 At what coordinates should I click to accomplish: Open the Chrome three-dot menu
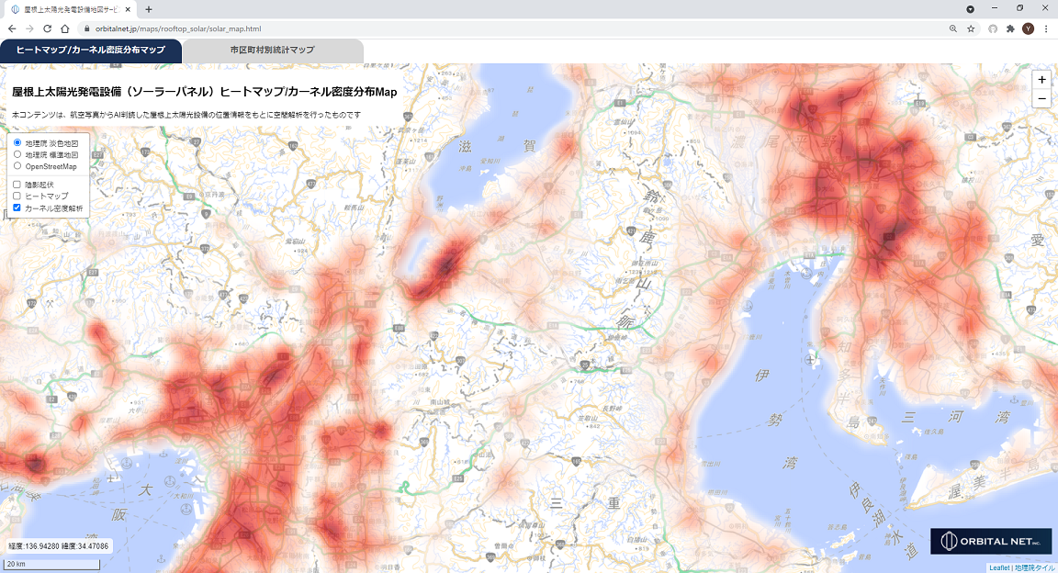[x=1046, y=28]
